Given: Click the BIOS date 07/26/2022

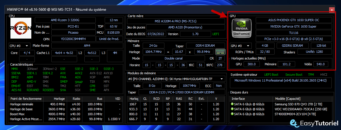Looking at the screenshot, I should [156, 34].
